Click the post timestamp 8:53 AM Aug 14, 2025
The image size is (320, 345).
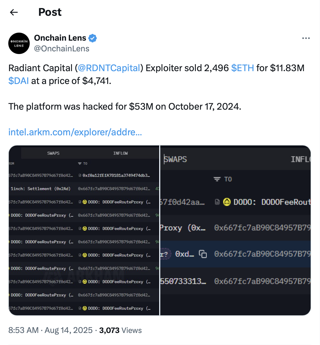[x=50, y=330]
